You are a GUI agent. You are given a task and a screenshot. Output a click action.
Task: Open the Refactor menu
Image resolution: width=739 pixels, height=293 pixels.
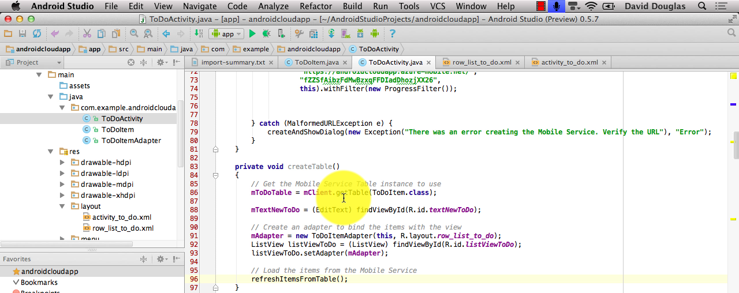tap(316, 6)
